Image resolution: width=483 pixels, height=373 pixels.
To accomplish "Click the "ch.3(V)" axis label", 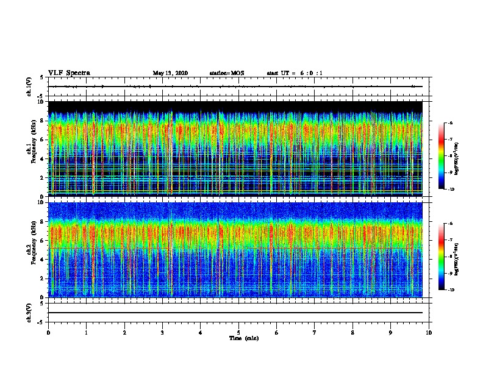I will (29, 313).
